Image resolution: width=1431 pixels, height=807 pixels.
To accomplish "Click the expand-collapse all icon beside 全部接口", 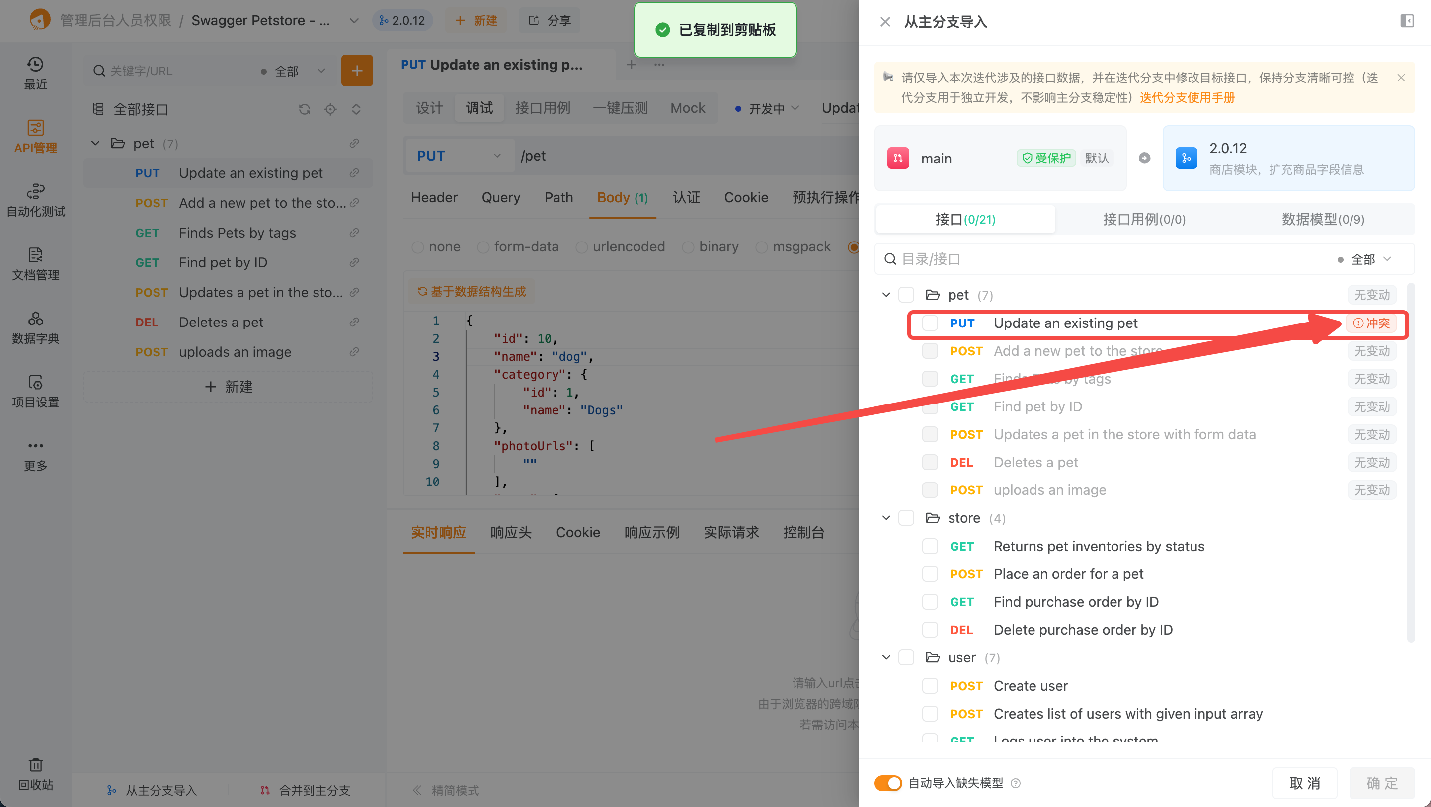I will pyautogui.click(x=356, y=109).
